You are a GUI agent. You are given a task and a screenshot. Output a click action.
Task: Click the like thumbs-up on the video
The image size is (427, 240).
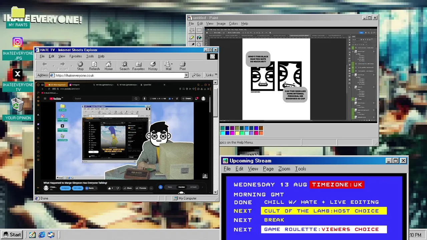tap(109, 188)
